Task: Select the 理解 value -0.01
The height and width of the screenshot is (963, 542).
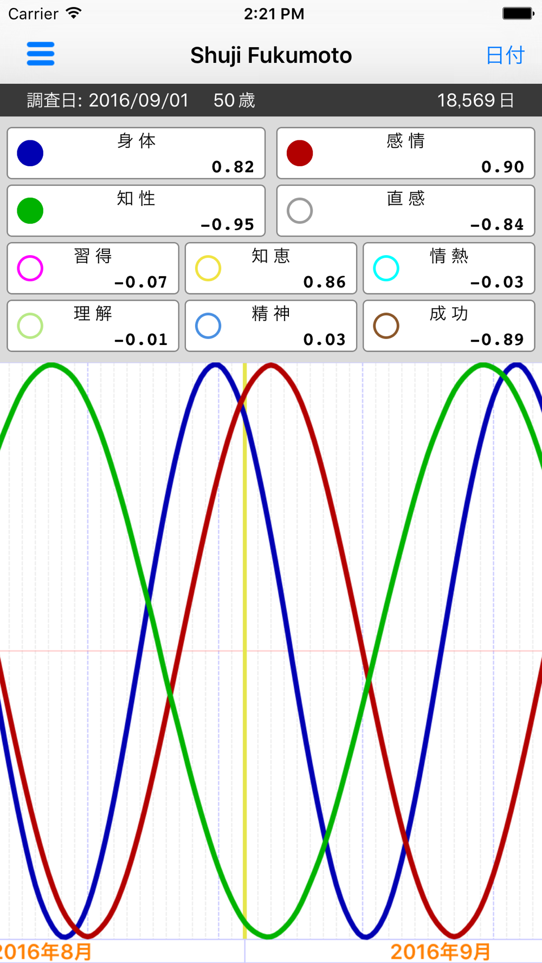Action: point(140,339)
